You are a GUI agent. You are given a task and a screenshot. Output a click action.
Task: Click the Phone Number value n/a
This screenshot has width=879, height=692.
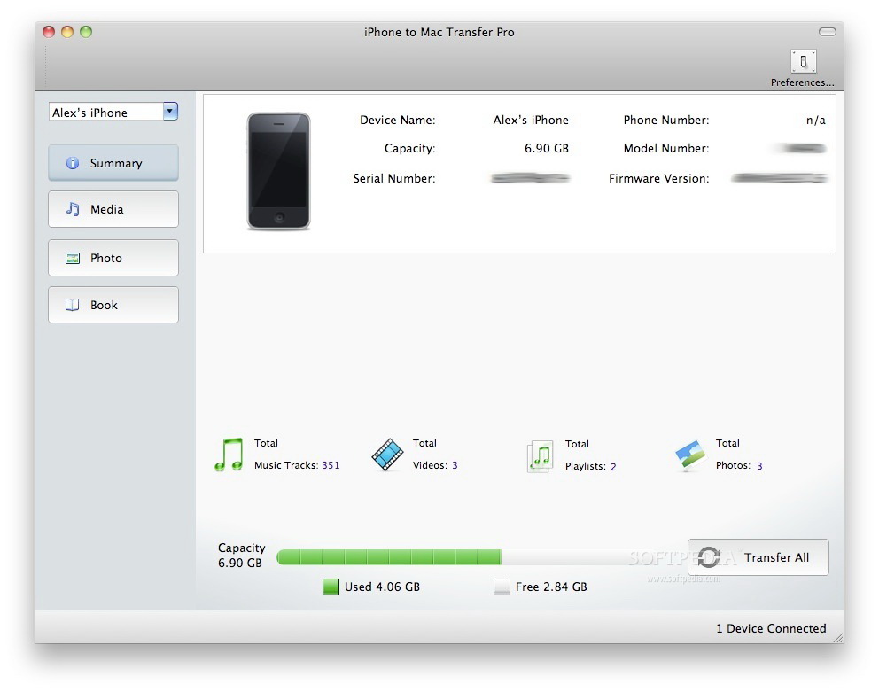coord(816,120)
